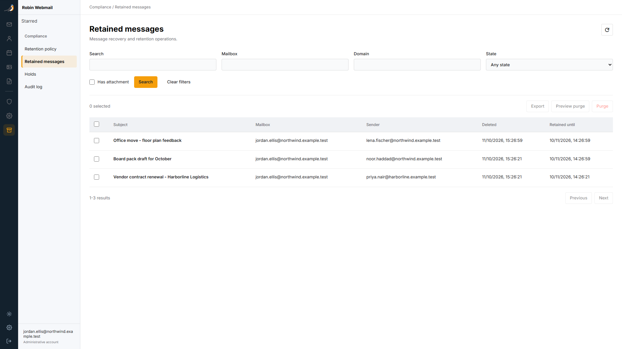Image resolution: width=622 pixels, height=349 pixels.
Task: Select the Vendor contract renewal row checkbox
Action: [97, 177]
